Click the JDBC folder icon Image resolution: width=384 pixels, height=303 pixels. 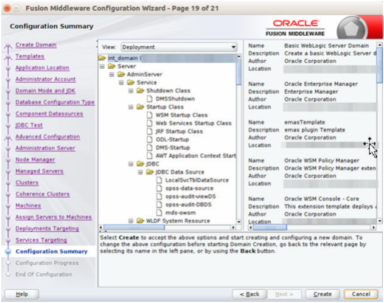pos(141,164)
